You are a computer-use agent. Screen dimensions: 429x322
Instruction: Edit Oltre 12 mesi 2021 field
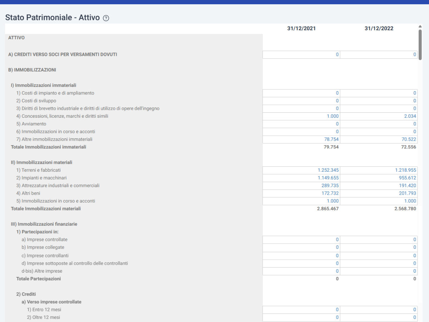[x=301, y=317]
